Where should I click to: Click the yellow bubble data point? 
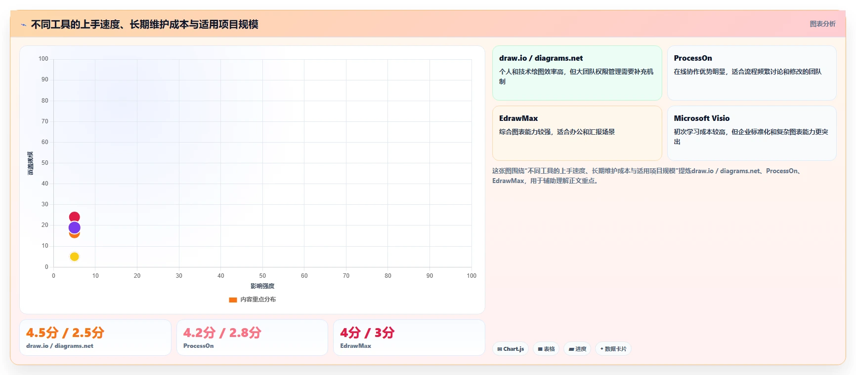point(74,257)
